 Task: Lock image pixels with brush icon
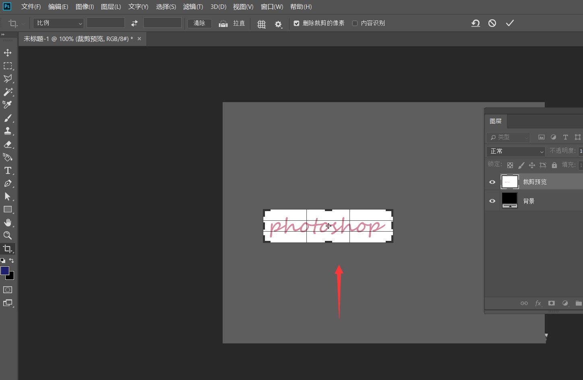(x=521, y=165)
